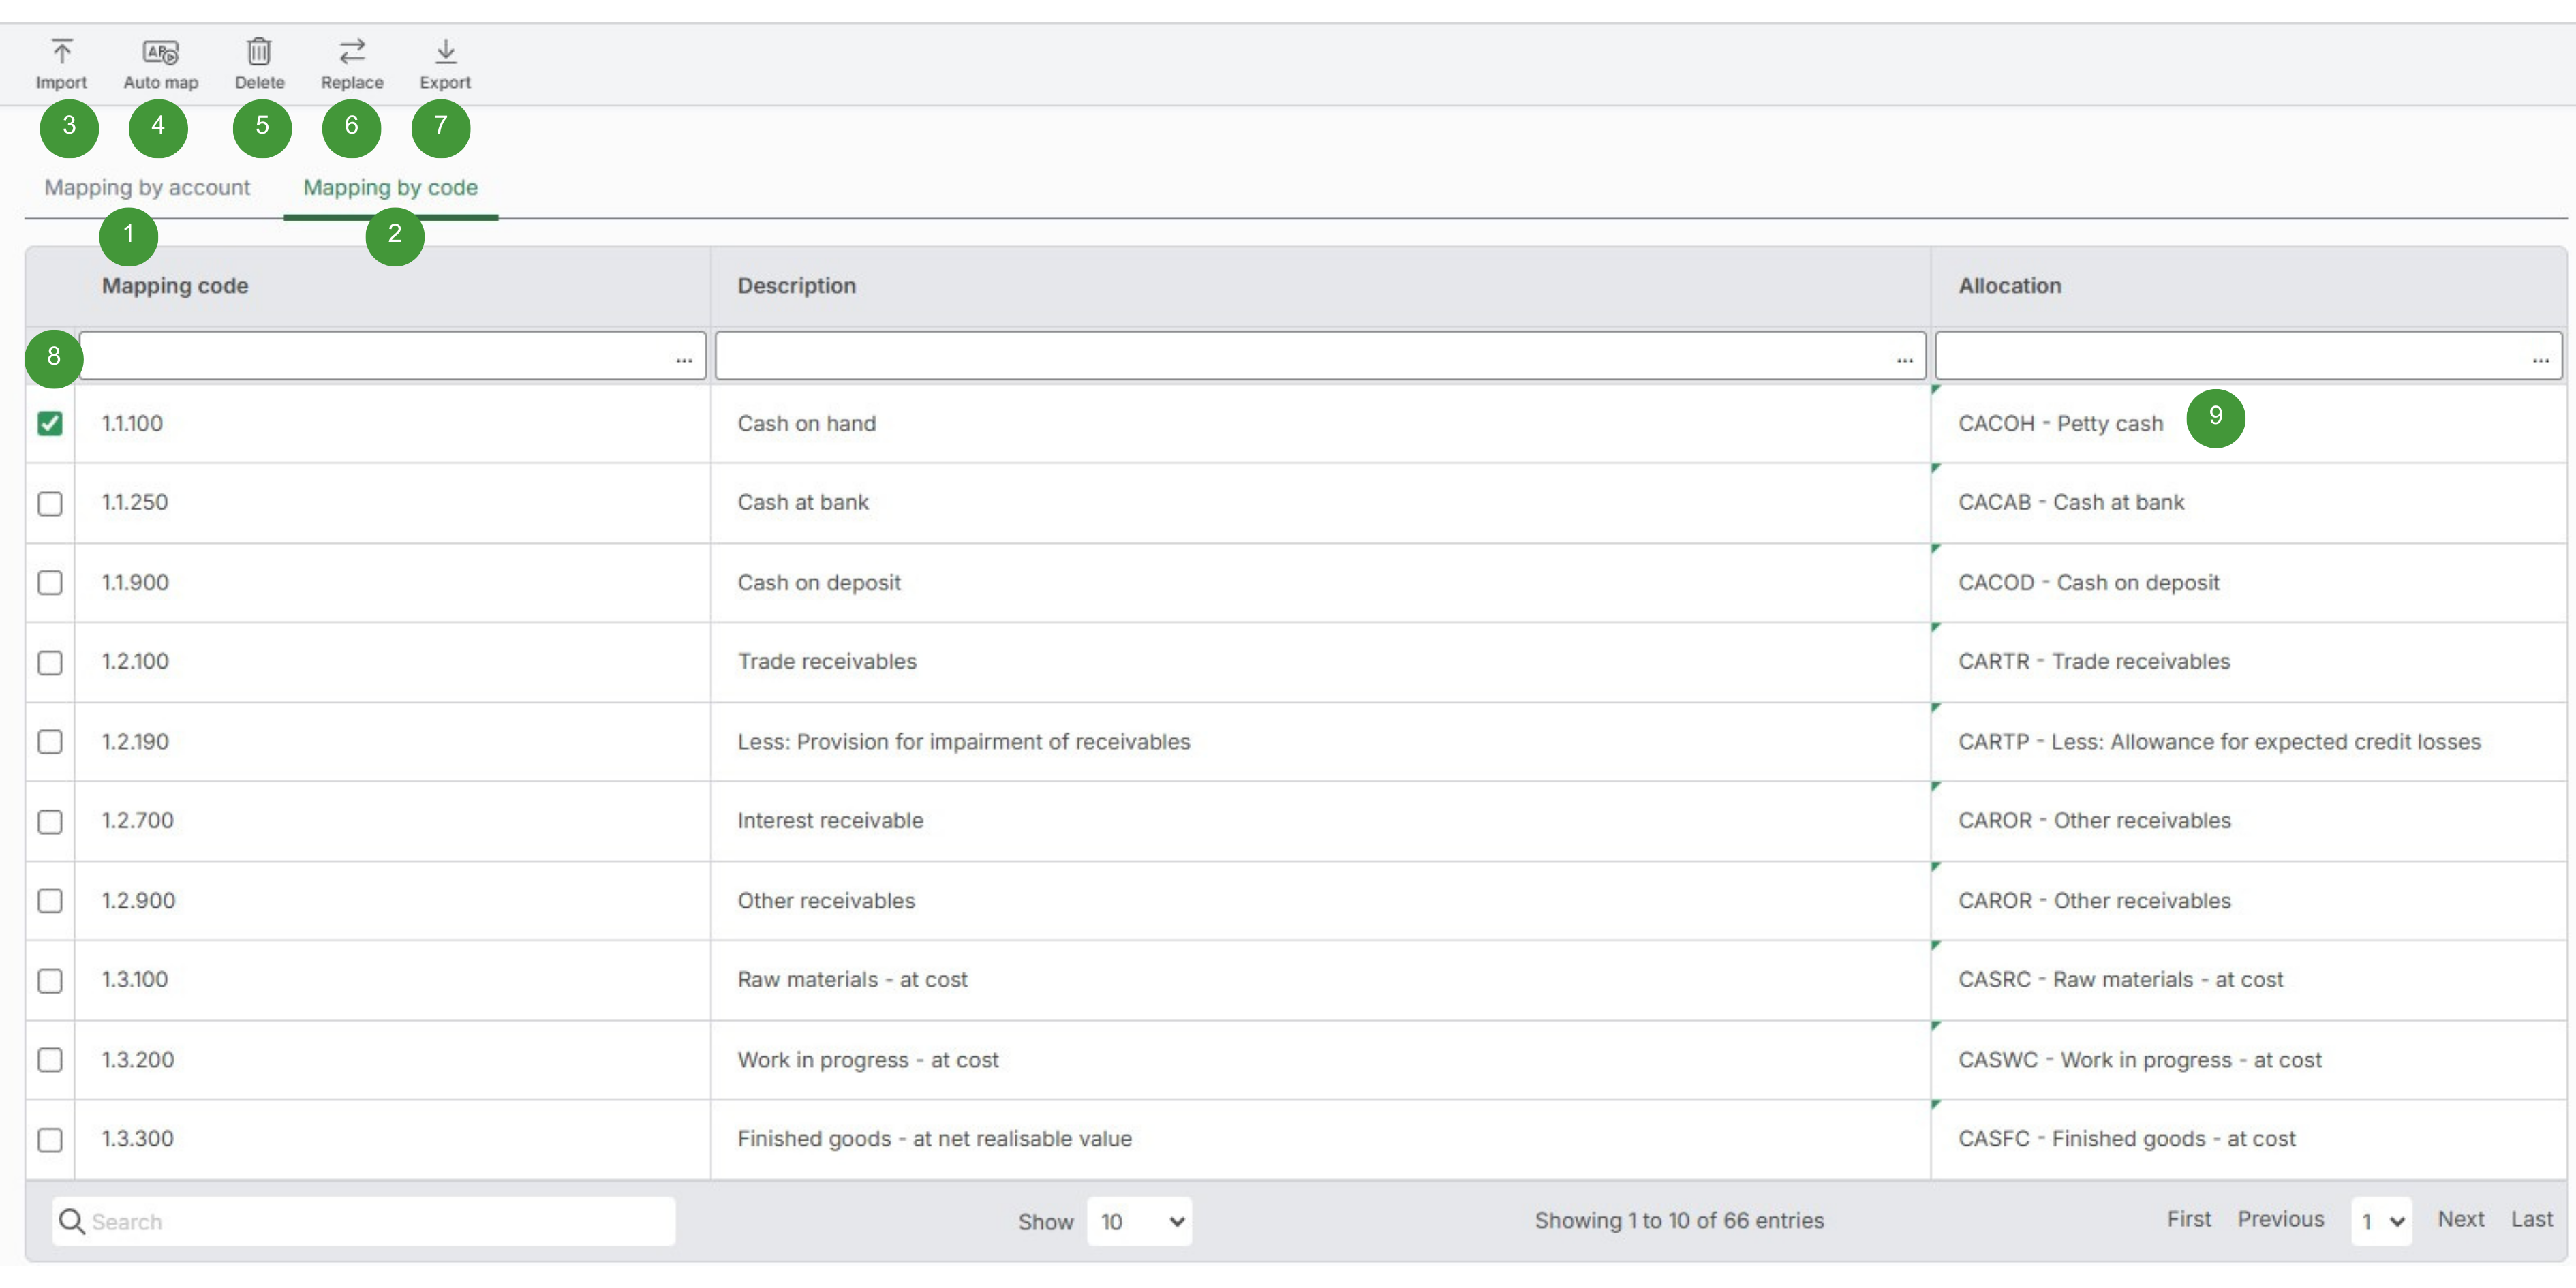
Task: Export mappings using the Export icon
Action: pyautogui.click(x=445, y=51)
